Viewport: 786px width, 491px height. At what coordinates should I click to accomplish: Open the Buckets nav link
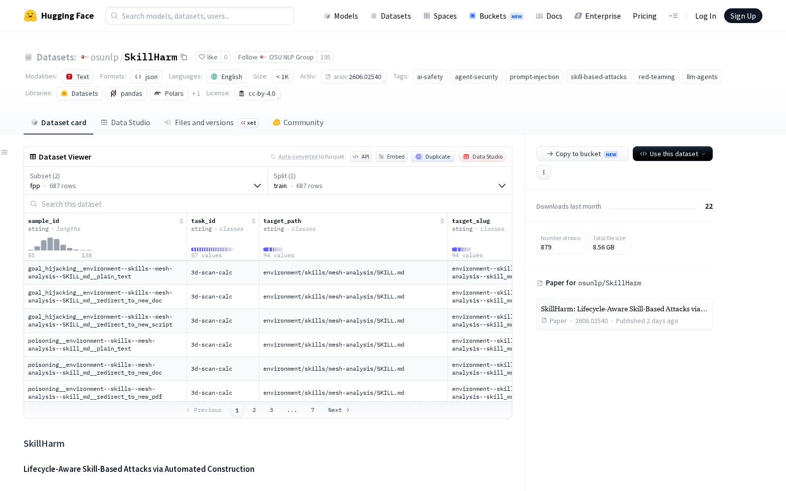click(x=496, y=16)
